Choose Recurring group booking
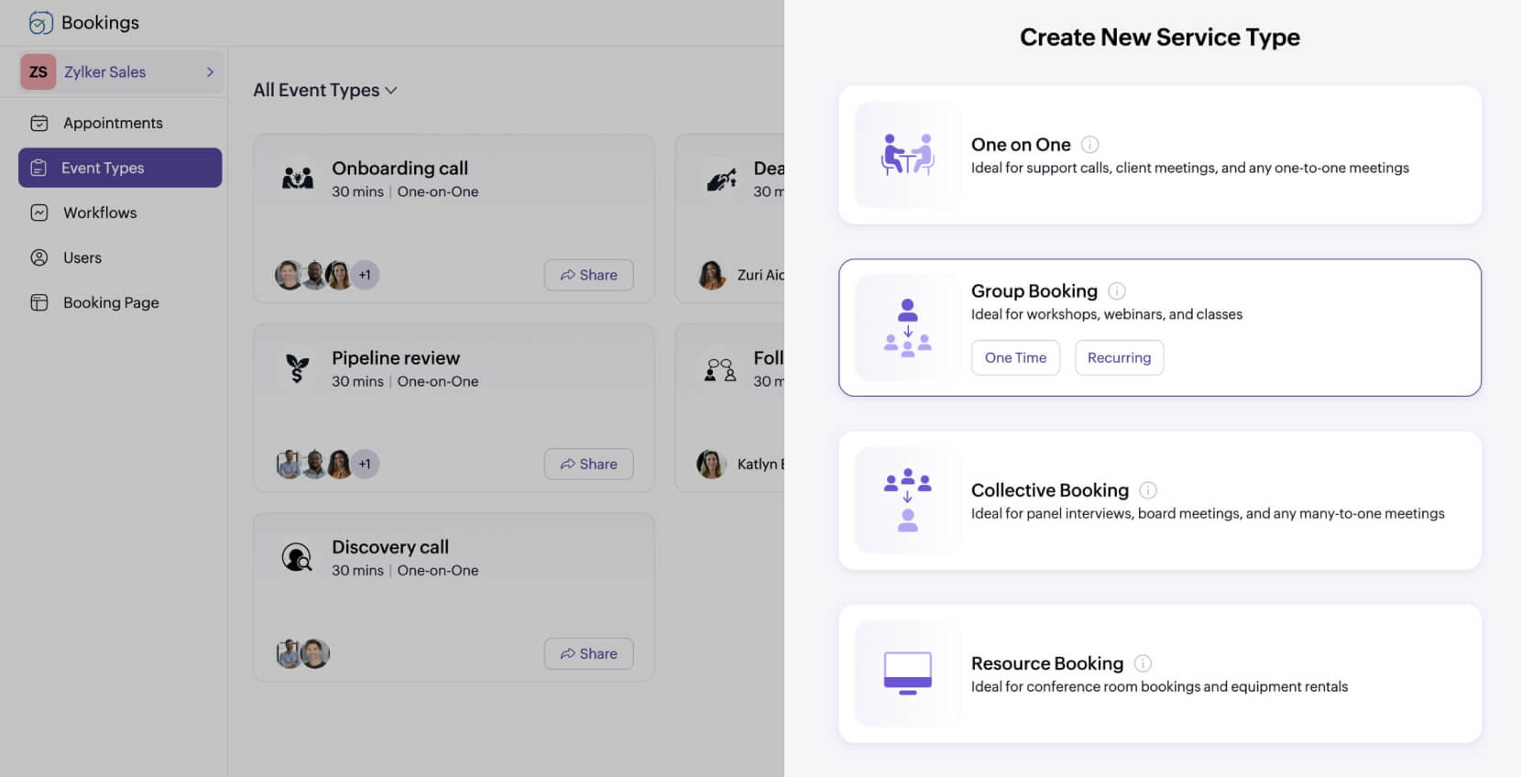This screenshot has width=1521, height=777. pyautogui.click(x=1119, y=357)
